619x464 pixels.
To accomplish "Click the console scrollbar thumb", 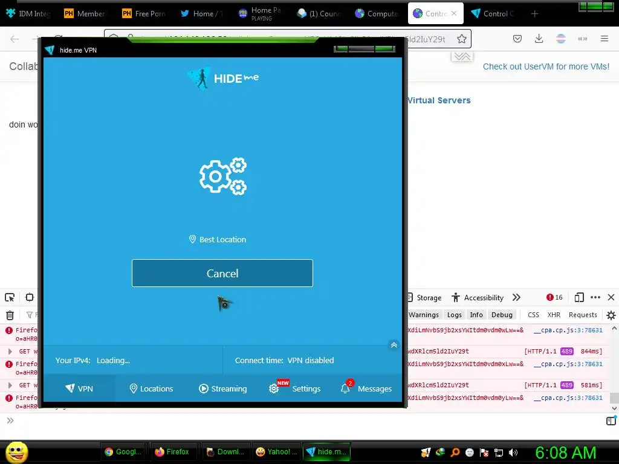I will [x=614, y=398].
